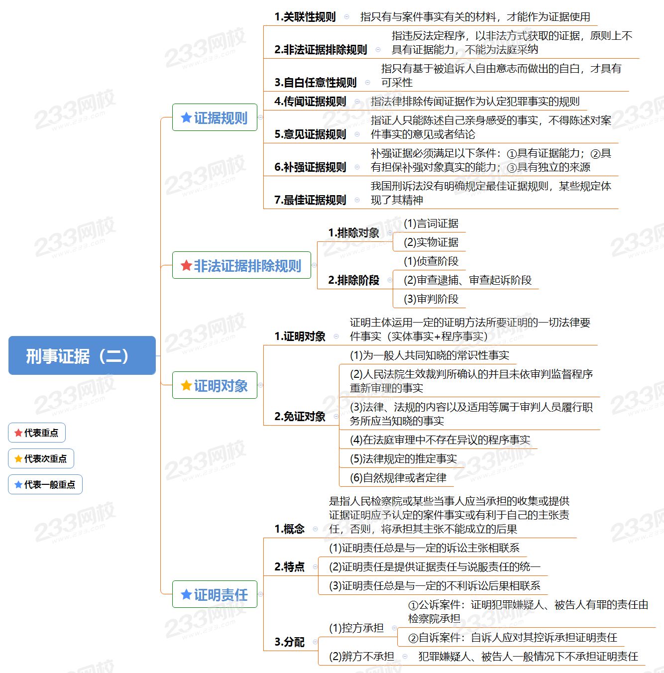Click the yellow star in 代表次重点 legend
The image size is (664, 673).
tap(18, 459)
